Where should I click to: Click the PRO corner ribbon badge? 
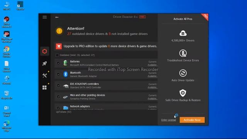click(205, 16)
